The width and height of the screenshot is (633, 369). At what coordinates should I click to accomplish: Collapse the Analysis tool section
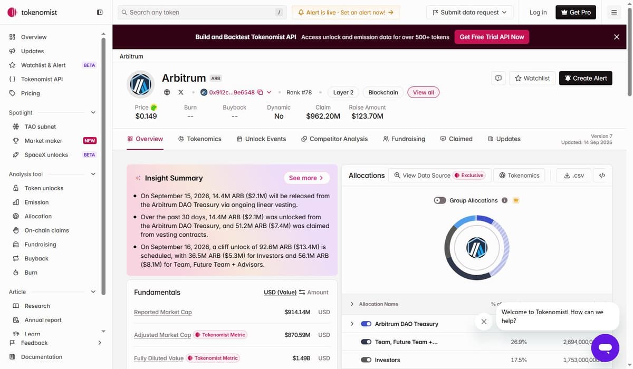(93, 174)
